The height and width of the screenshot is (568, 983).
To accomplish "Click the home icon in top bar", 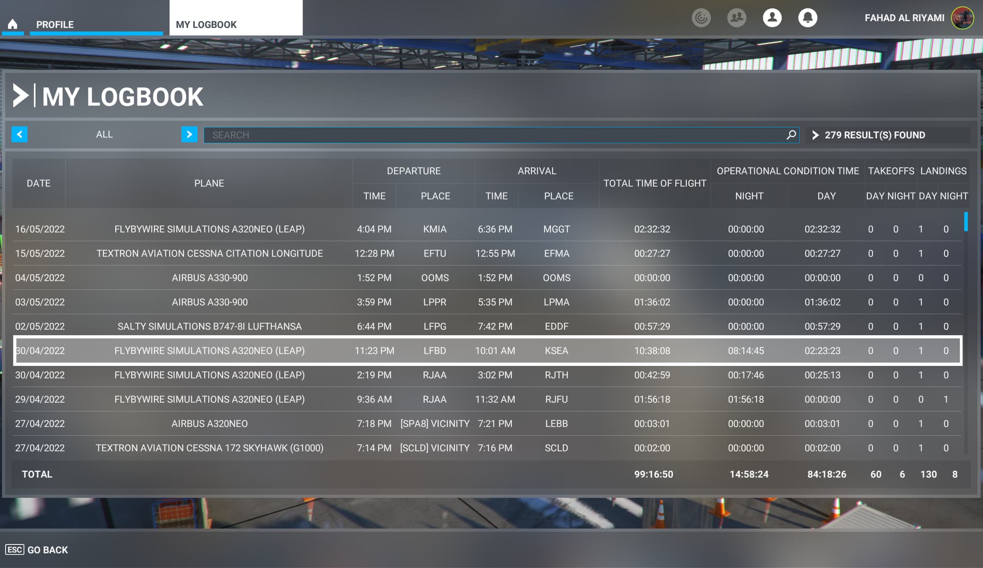I will click(x=13, y=24).
